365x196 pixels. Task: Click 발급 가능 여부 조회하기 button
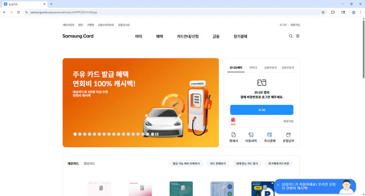(186, 164)
